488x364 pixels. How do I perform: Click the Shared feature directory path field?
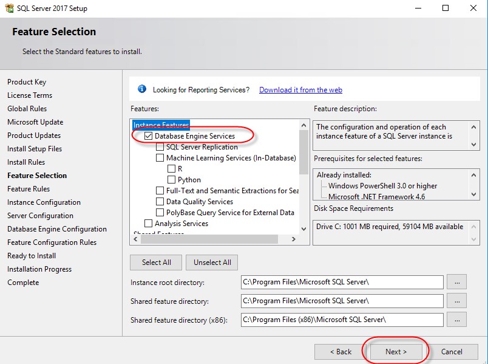pos(342,301)
